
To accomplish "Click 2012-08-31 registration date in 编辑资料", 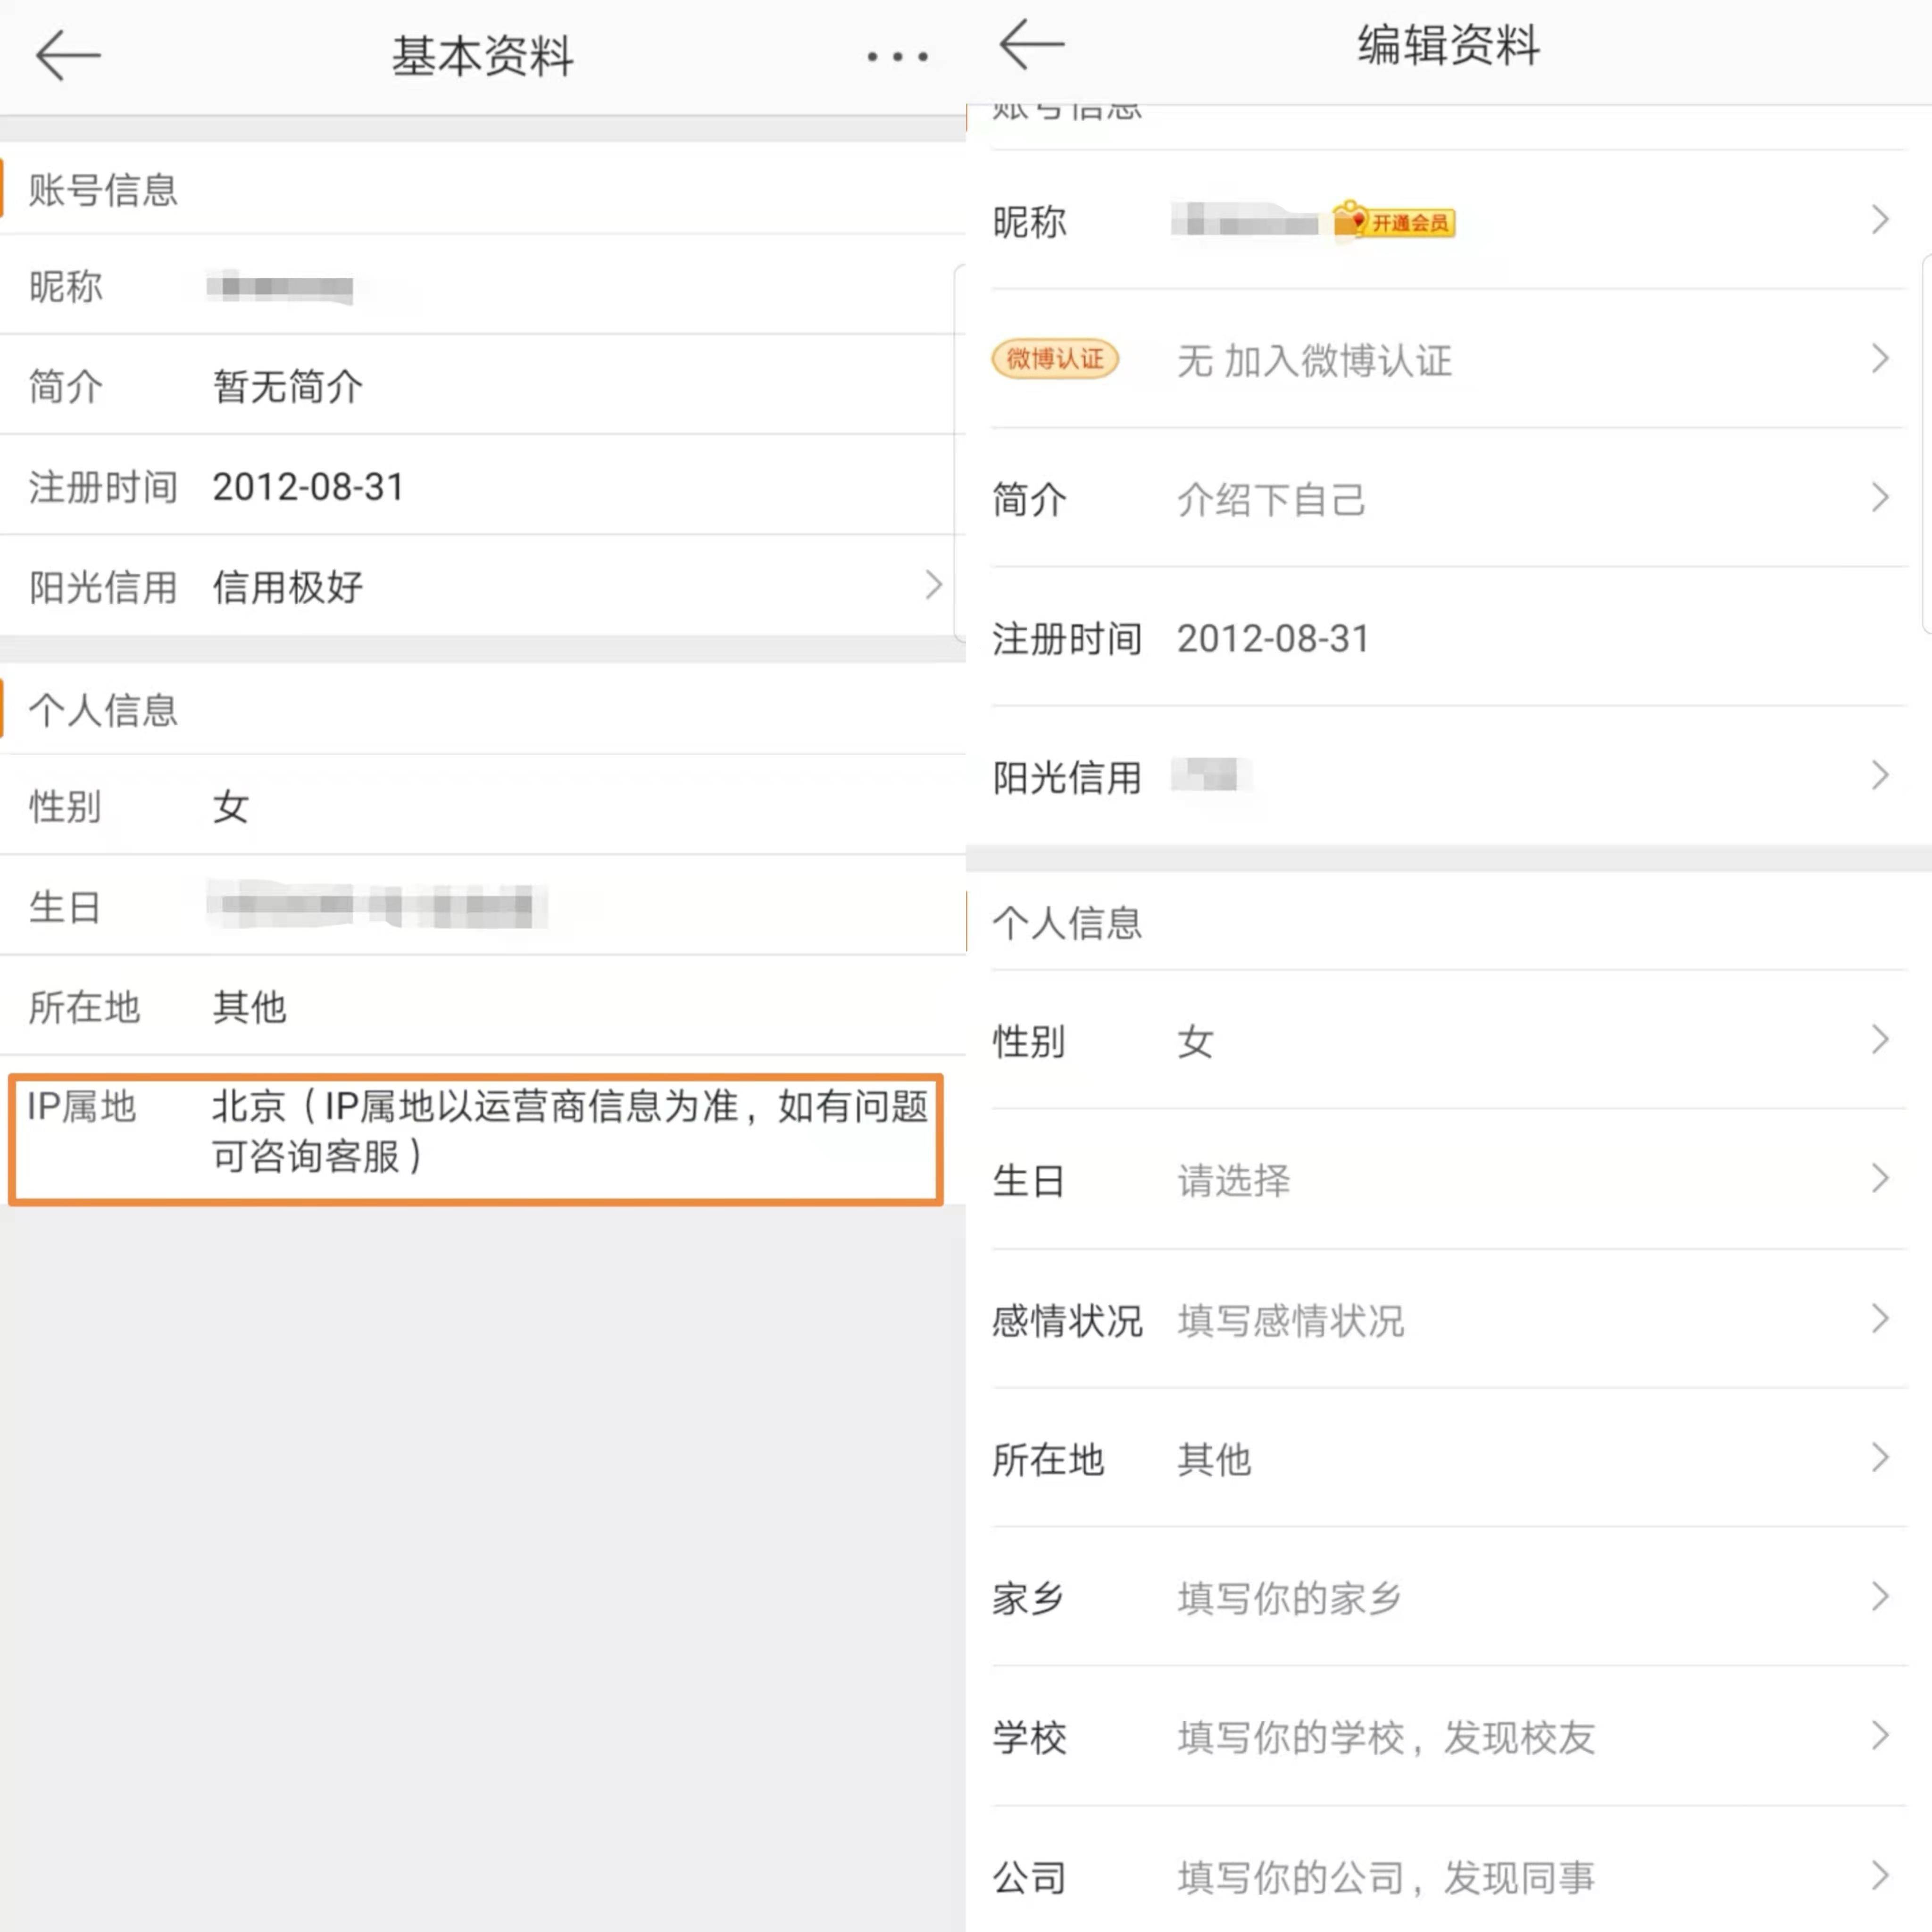I will tap(1273, 639).
